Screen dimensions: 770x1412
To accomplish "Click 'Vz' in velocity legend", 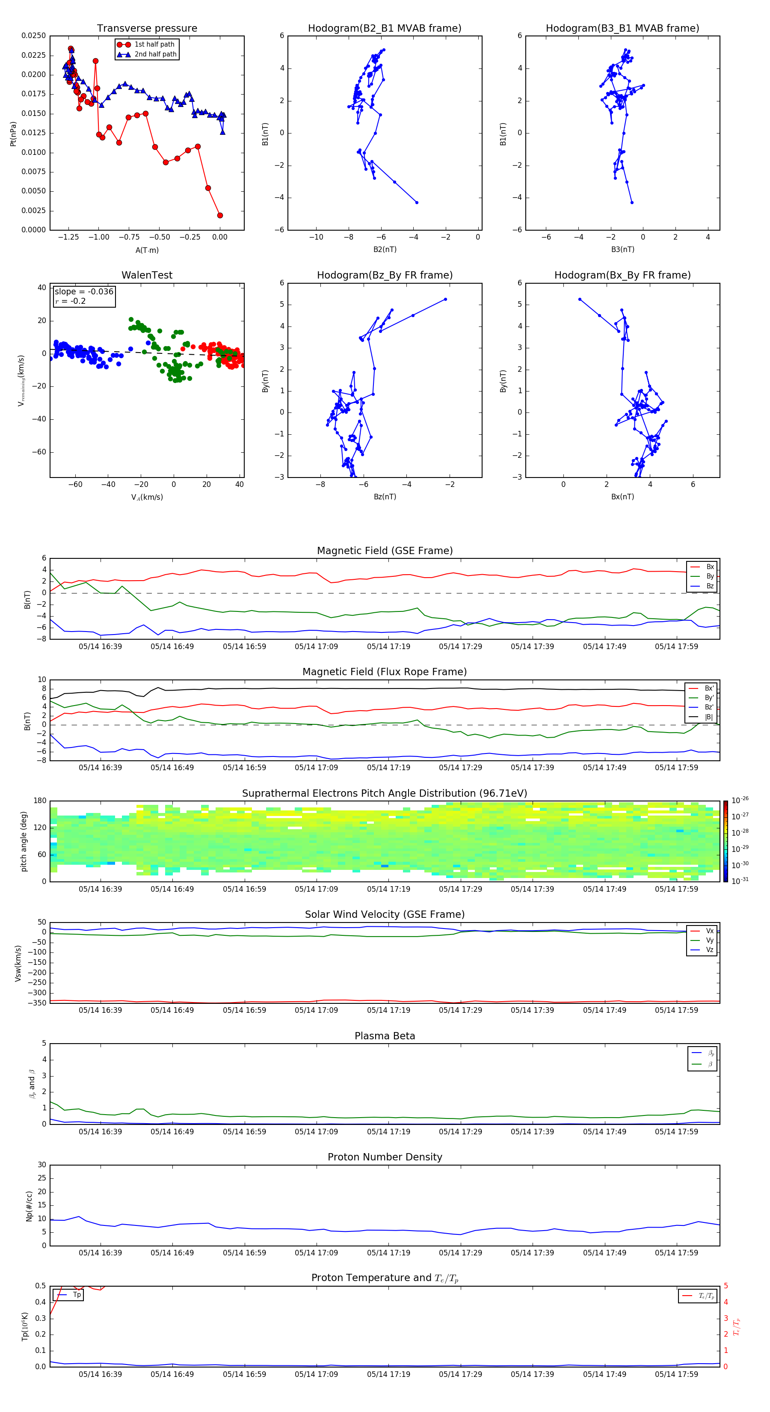I will (702, 950).
